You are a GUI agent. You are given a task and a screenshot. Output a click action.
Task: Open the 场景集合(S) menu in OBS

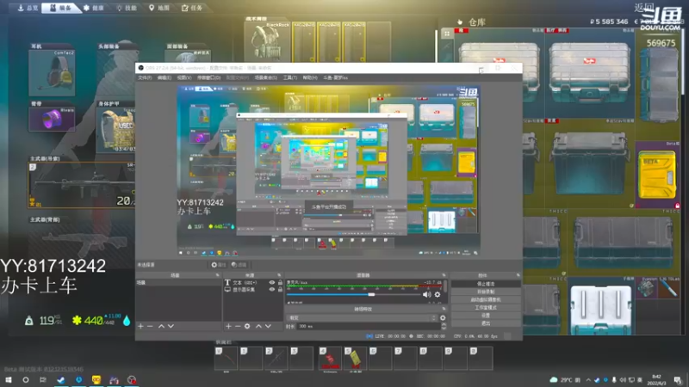click(266, 77)
